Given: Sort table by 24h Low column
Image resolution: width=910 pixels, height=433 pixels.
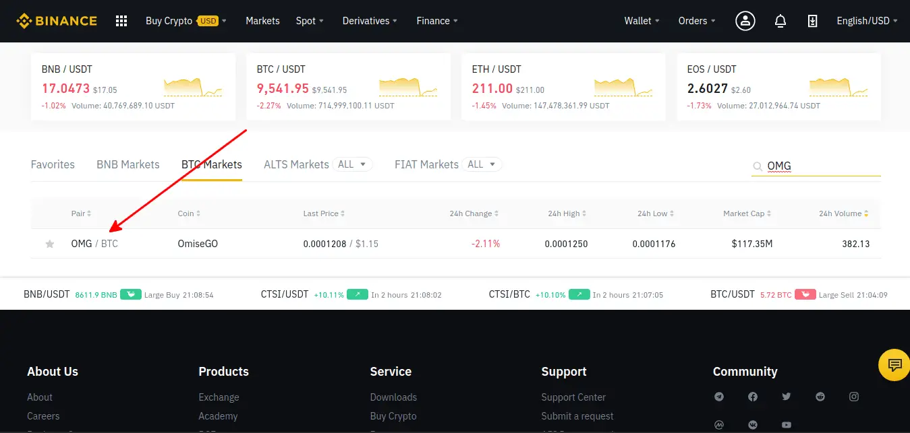Looking at the screenshot, I should [x=655, y=213].
